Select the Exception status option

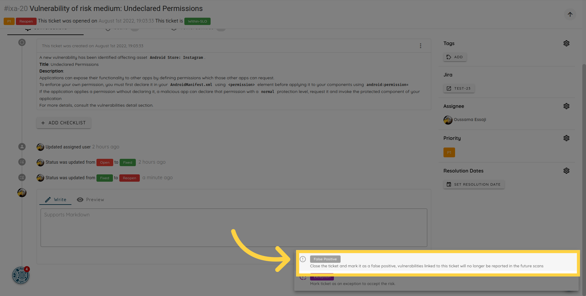(322, 277)
